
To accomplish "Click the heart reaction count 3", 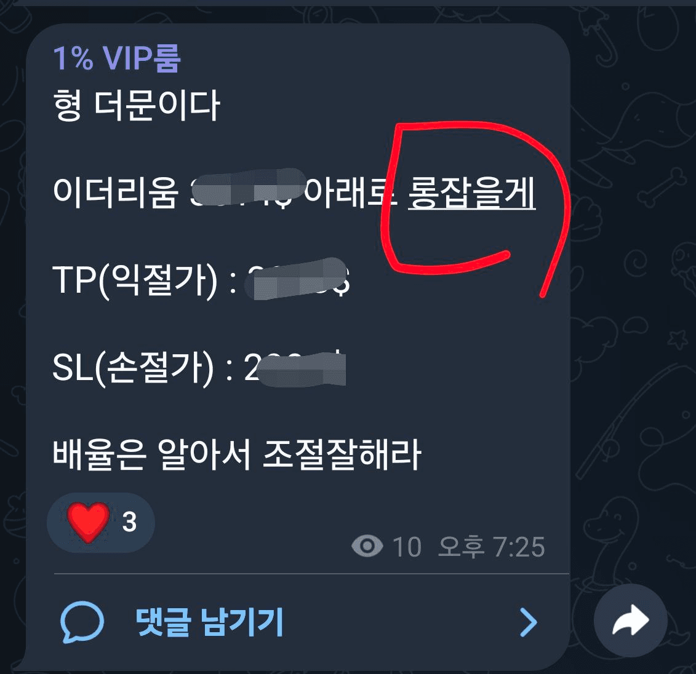I will pyautogui.click(x=129, y=522).
